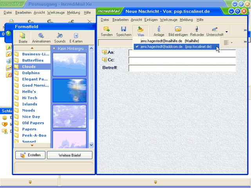Show more formatting toolbar items chevron
The image size is (251, 188).
click(x=245, y=42)
